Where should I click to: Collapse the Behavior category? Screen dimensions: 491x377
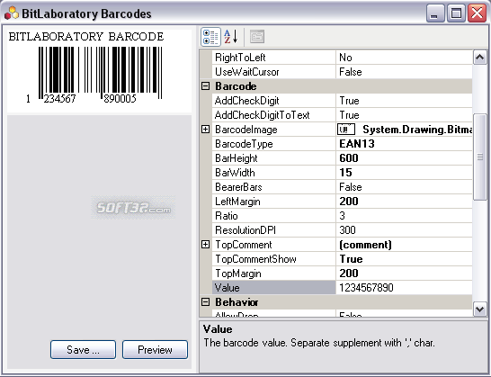205,302
